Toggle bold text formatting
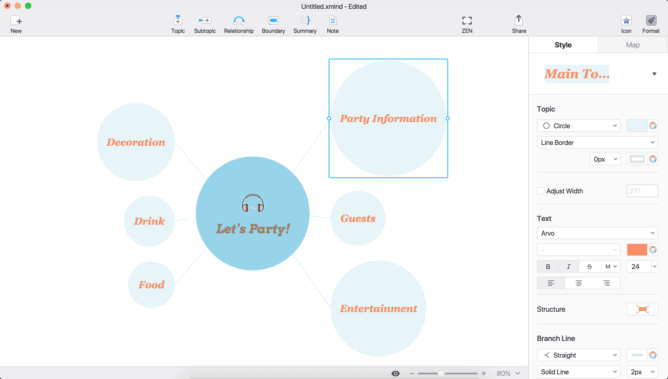Screen dimensions: 668x379 548,266
